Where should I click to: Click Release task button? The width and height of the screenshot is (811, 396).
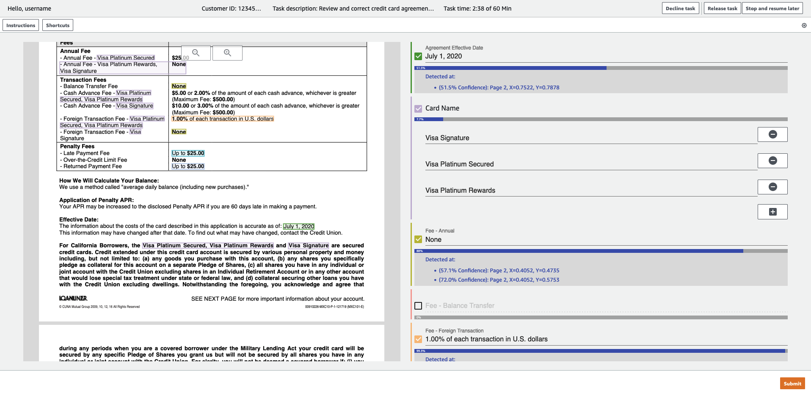(x=722, y=8)
